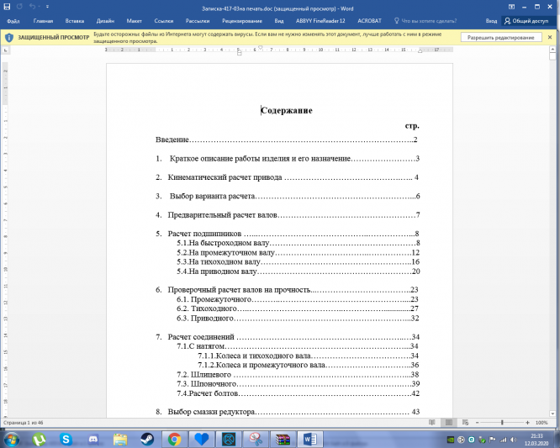Switch to Google Chrome in the taskbar
Viewport: 560px width, 448px height.
click(x=174, y=439)
